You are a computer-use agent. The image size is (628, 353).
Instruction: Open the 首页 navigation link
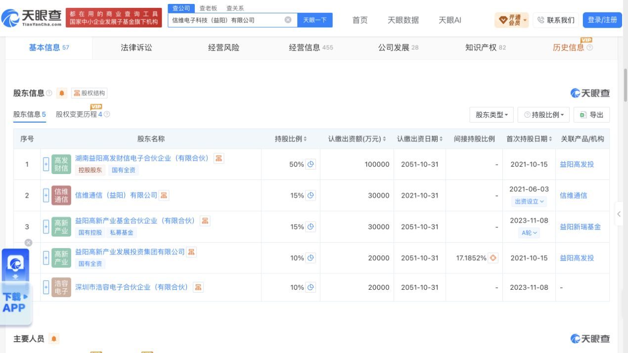[360, 20]
